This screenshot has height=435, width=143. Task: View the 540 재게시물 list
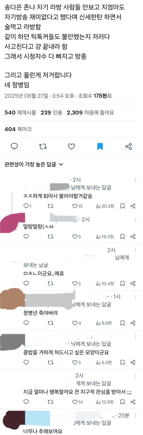coord(20,112)
